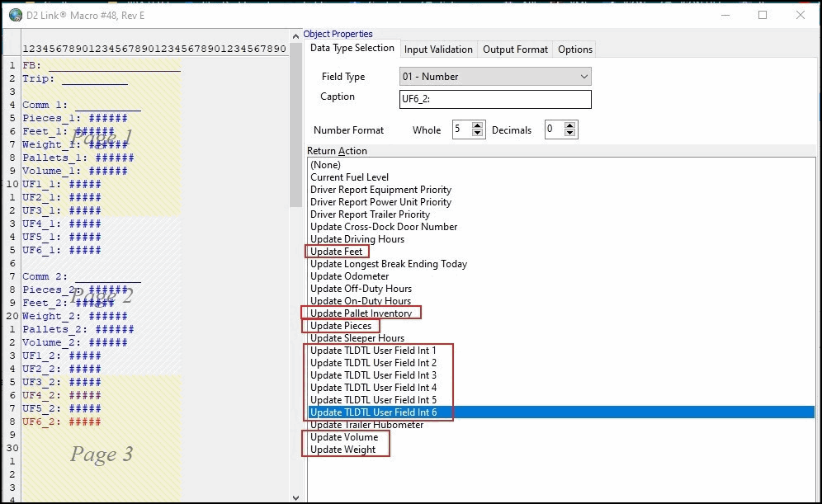The height and width of the screenshot is (504, 822).
Task: Maximize the D2 Link macro window
Action: pyautogui.click(x=763, y=15)
